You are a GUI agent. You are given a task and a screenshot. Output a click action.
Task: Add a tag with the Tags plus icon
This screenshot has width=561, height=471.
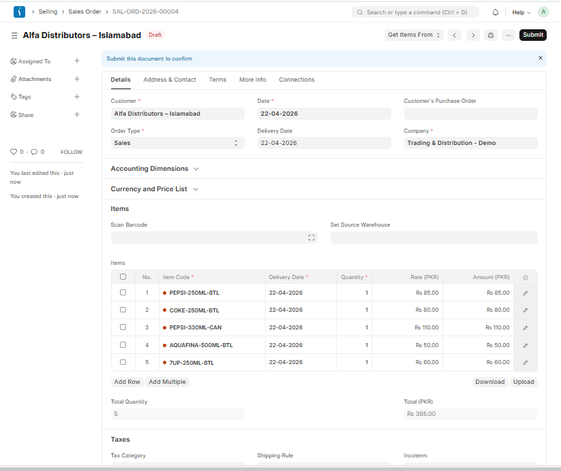[77, 96]
